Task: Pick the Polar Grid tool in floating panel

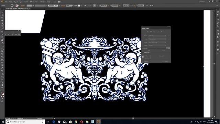Action: click(x=19, y=34)
